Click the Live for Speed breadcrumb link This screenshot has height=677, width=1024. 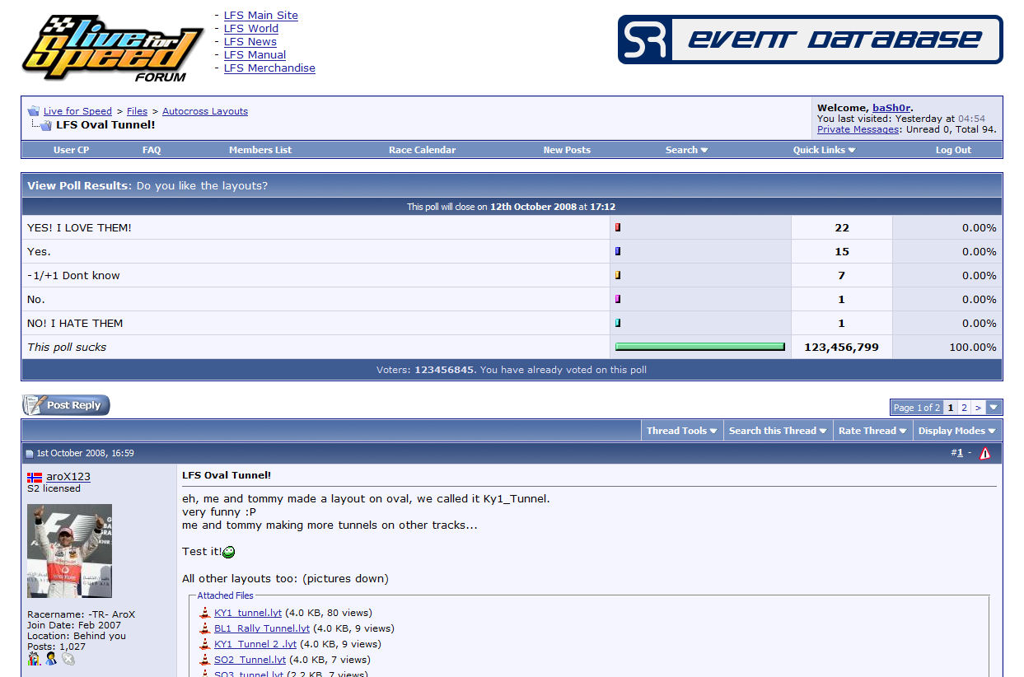77,111
